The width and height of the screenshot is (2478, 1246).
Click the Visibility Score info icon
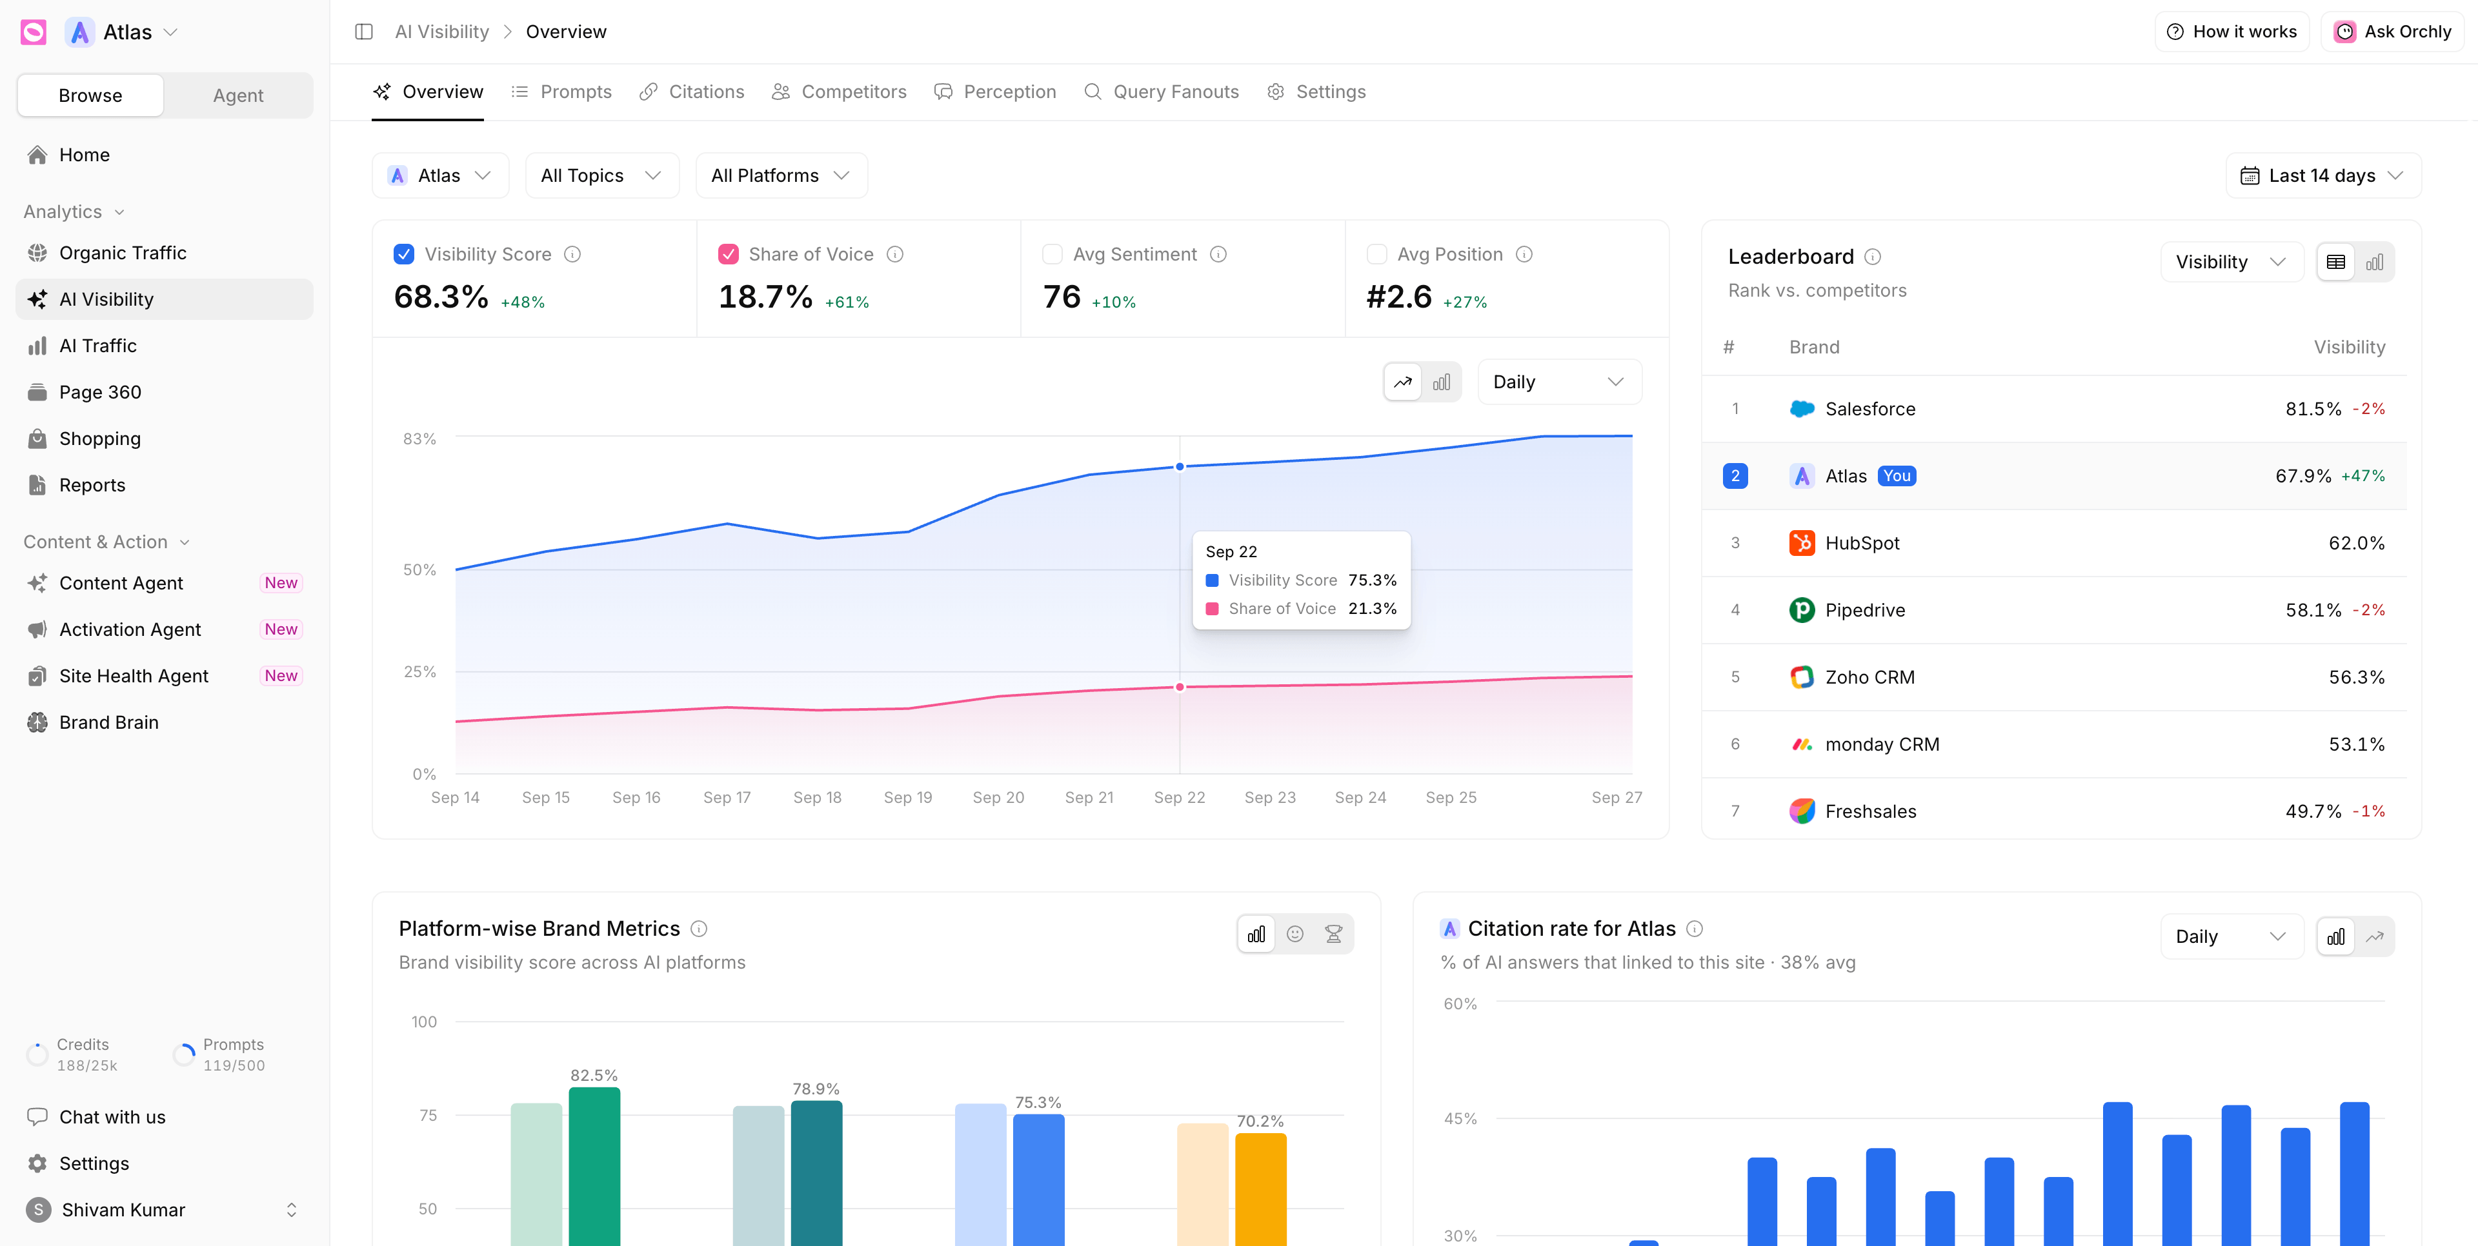[x=572, y=254]
